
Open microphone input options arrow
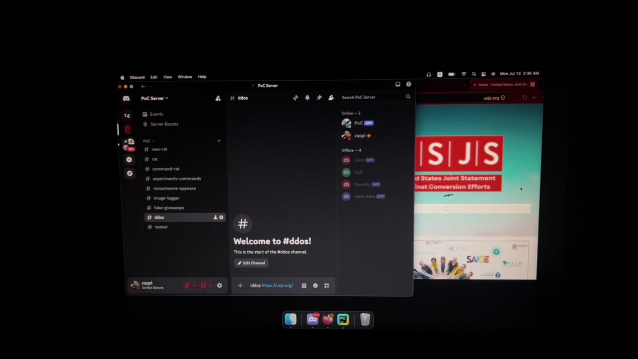coord(194,286)
